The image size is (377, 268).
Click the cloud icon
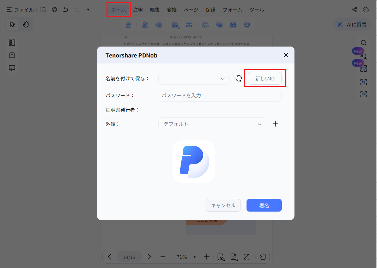(366, 10)
